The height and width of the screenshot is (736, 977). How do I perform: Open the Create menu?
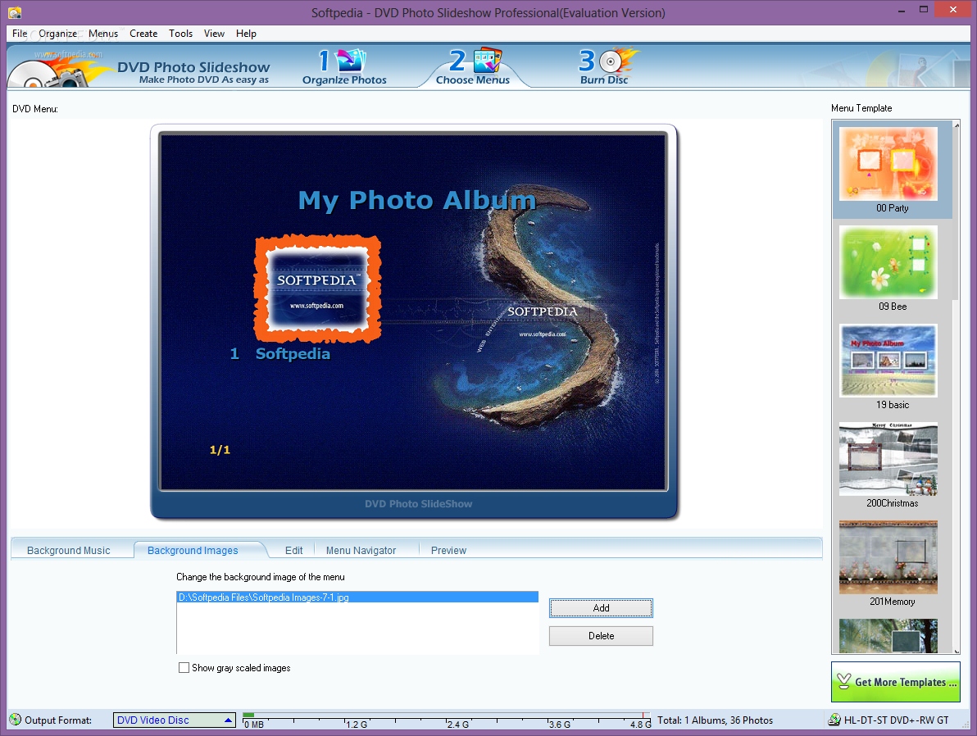tap(143, 34)
